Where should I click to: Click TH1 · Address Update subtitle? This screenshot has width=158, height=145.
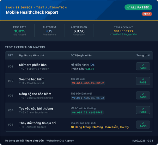click(x=33, y=127)
